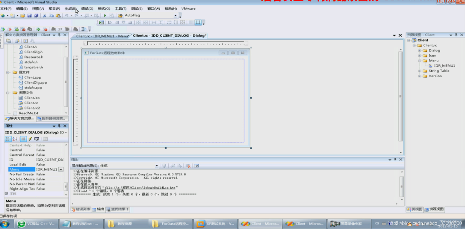Select Resource.h in Solution Explorer
The width and height of the screenshot is (465, 229).
pos(34,57)
